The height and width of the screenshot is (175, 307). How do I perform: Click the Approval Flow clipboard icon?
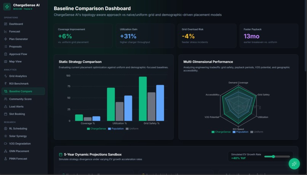coord(5,54)
